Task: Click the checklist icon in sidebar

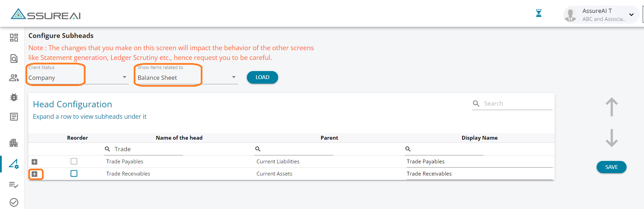Action: click(x=14, y=185)
